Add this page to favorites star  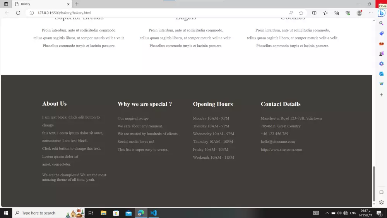(x=301, y=13)
